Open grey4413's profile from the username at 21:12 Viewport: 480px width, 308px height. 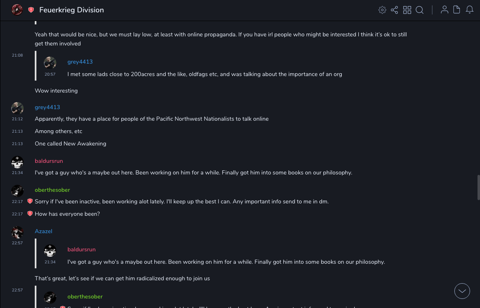[47, 107]
